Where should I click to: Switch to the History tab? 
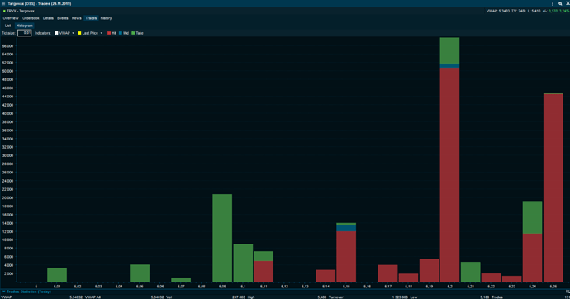coord(106,18)
